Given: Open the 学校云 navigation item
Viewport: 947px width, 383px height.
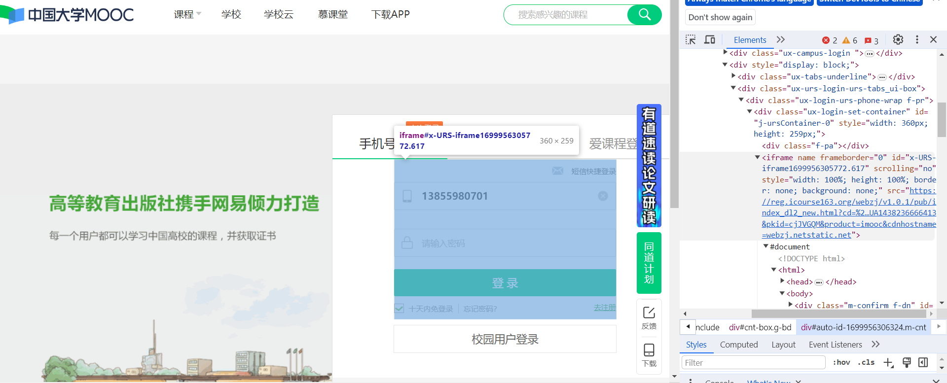Looking at the screenshot, I should pos(279,15).
